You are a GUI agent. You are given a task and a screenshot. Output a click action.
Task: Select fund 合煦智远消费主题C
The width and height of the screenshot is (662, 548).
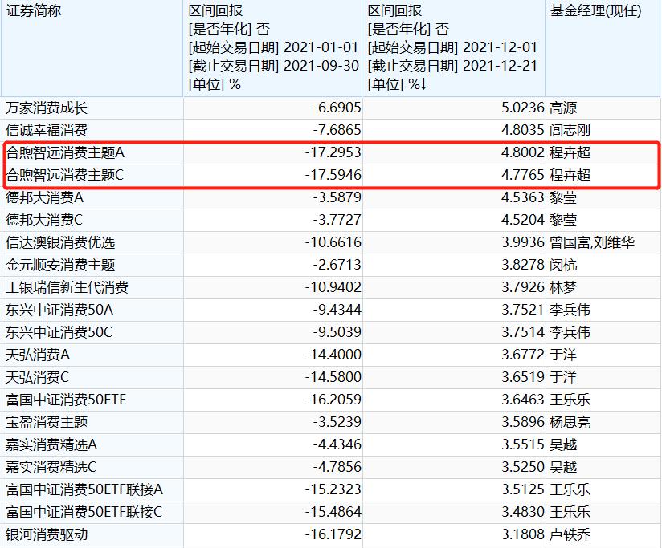click(x=64, y=175)
